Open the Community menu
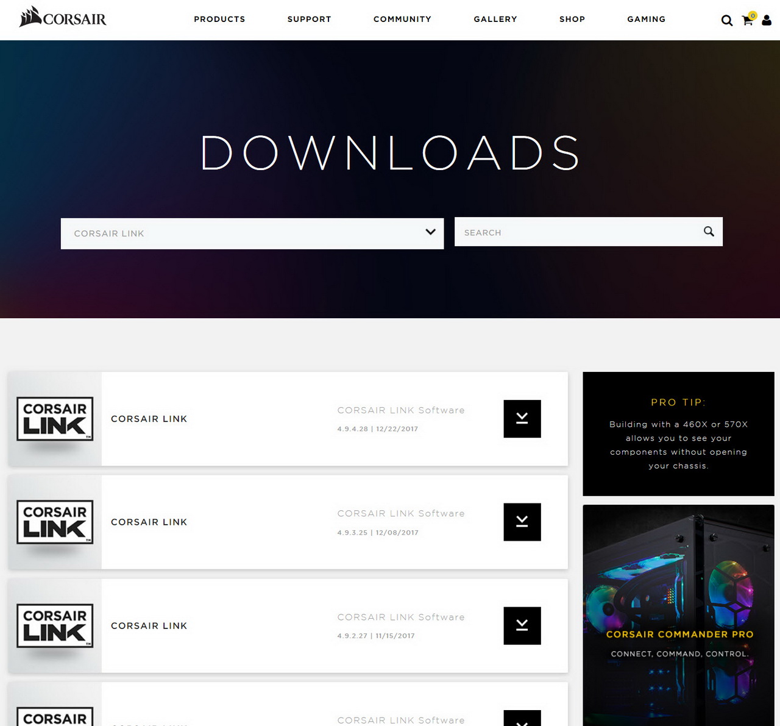The width and height of the screenshot is (780, 726). coord(402,20)
